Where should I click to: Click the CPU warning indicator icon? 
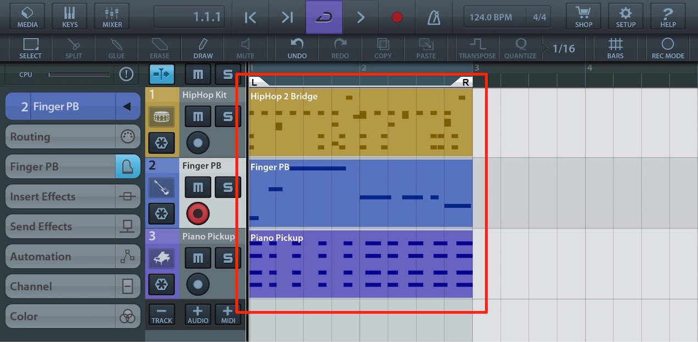126,74
